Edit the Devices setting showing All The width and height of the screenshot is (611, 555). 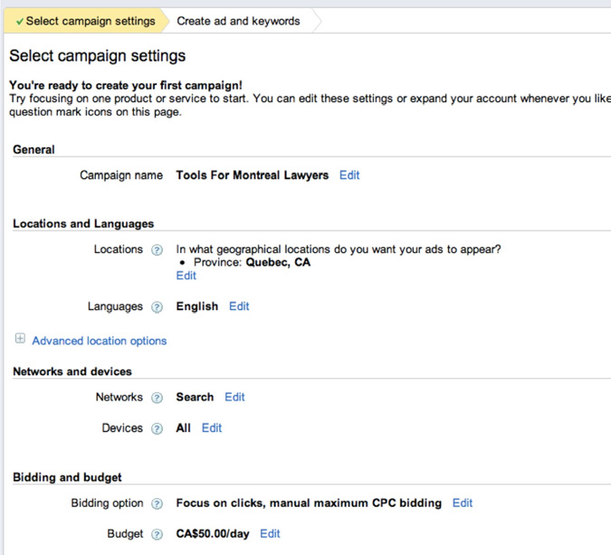(212, 428)
